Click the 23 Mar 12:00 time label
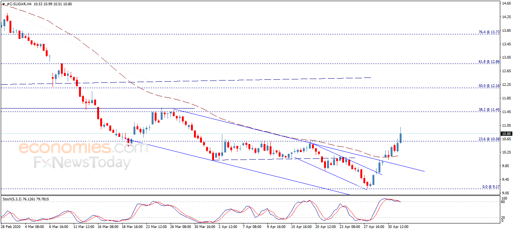This screenshot has height=231, width=515. [x=157, y=227]
